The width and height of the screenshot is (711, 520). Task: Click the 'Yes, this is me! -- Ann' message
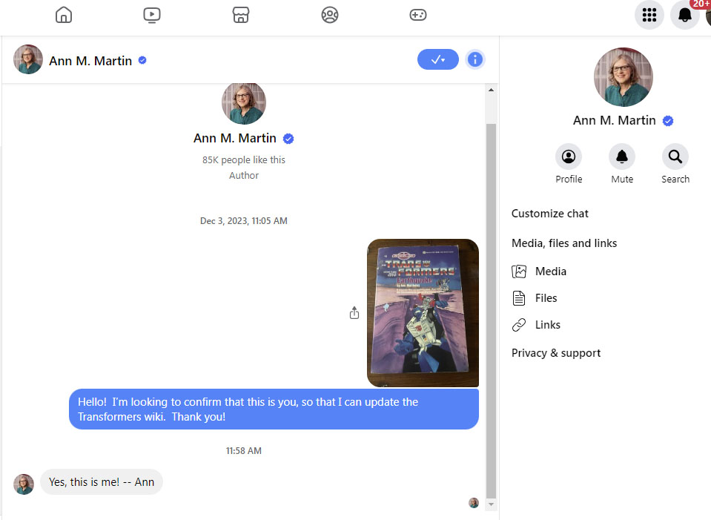(102, 482)
